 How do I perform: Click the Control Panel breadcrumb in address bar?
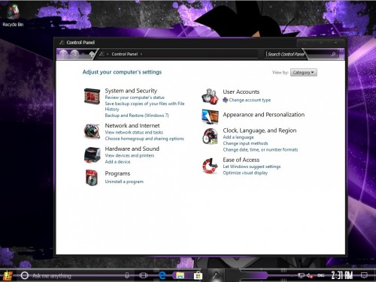coord(125,54)
